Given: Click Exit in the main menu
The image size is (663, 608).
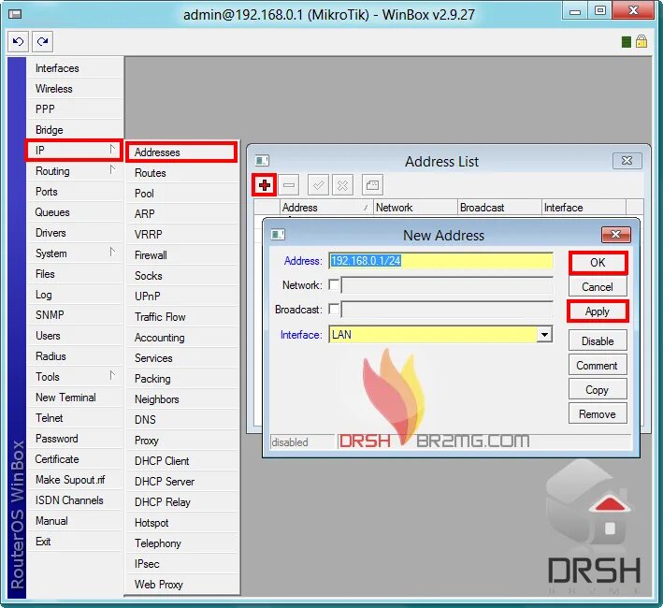Looking at the screenshot, I should 75,542.
